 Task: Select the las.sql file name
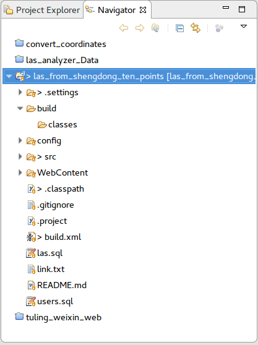pyautogui.click(x=49, y=253)
